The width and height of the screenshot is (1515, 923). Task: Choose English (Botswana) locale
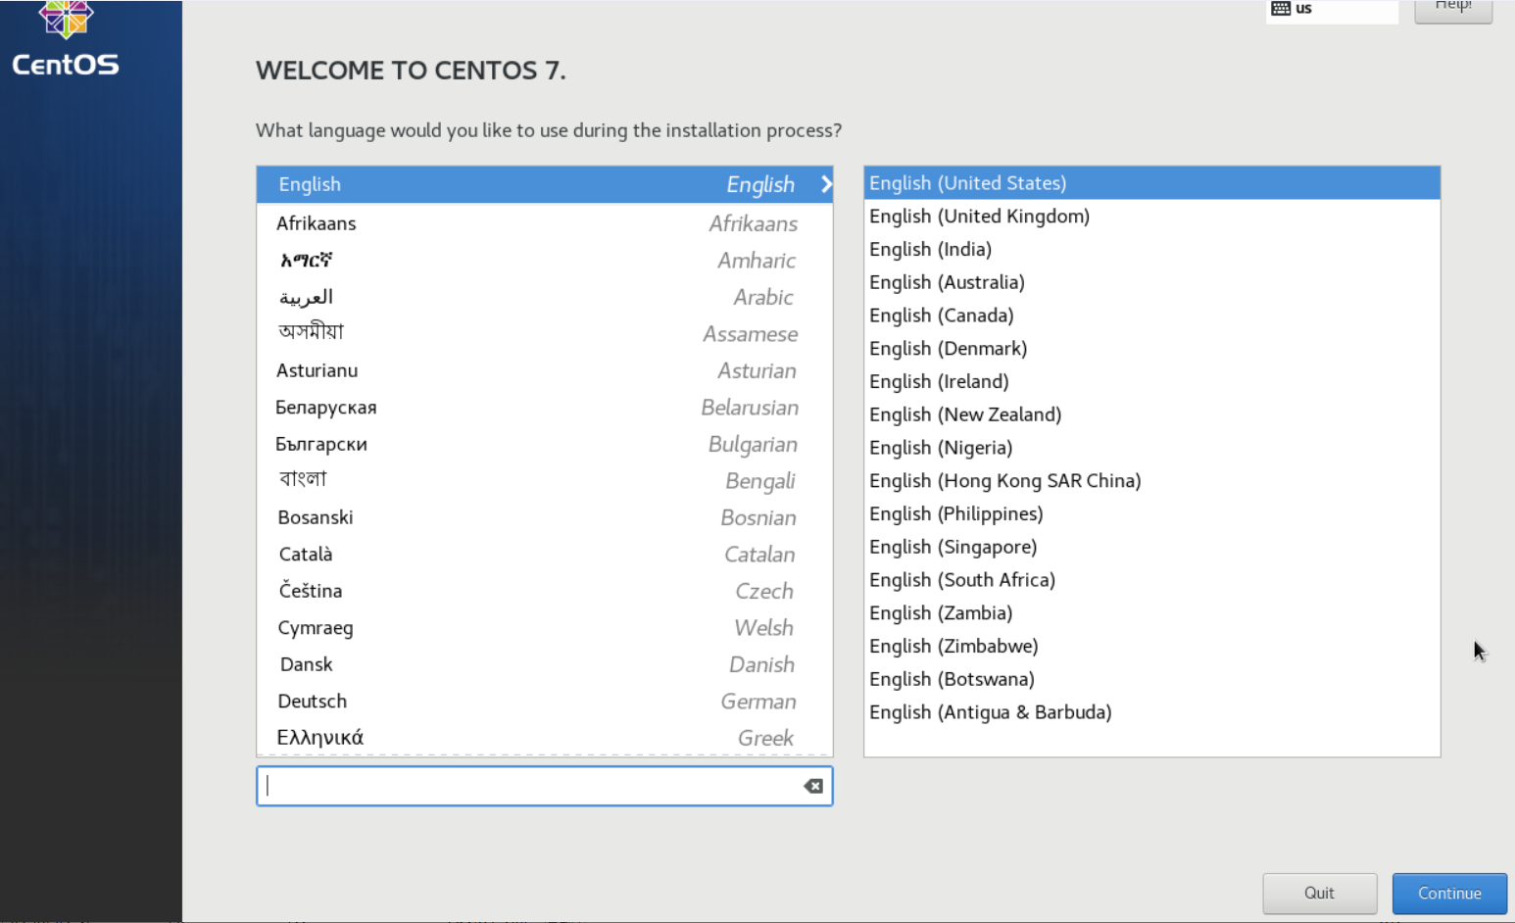(1151, 679)
